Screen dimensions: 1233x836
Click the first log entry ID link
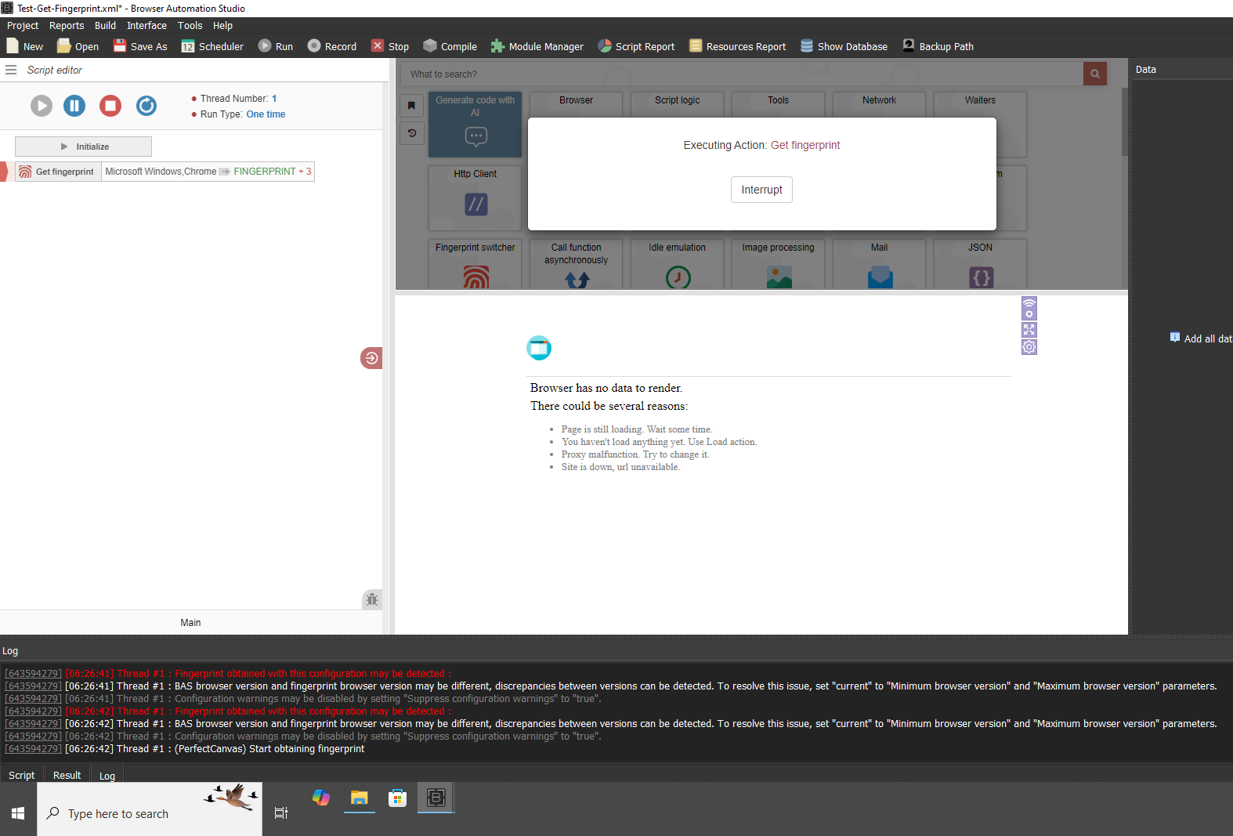(x=33, y=674)
